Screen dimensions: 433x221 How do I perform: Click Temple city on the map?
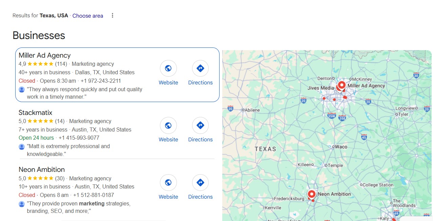(334, 165)
